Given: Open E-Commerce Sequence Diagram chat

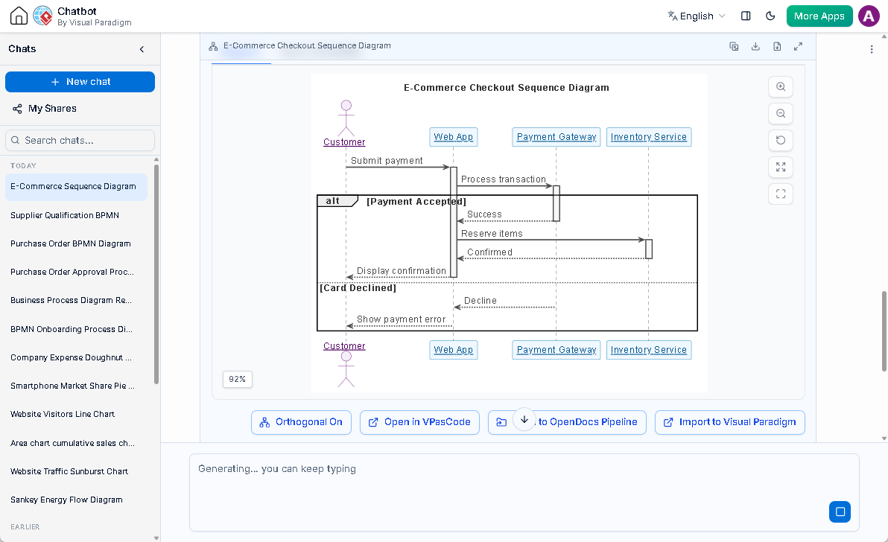Looking at the screenshot, I should coord(76,187).
